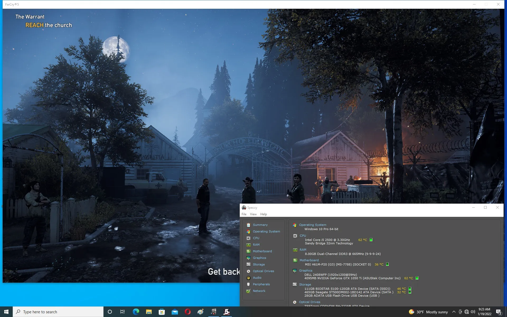Open File Explorer from taskbar

click(149, 312)
